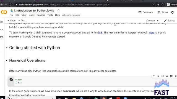
Task: Click the All changes saved link
Action: click(x=71, y=15)
